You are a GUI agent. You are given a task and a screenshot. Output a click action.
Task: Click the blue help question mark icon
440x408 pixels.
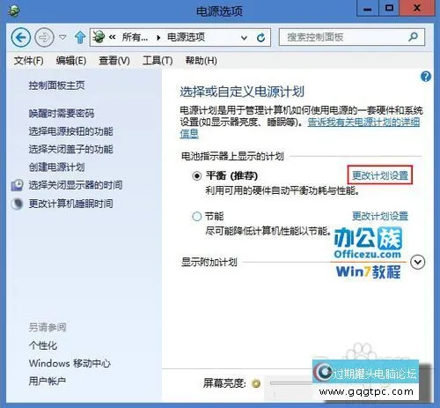point(426,77)
